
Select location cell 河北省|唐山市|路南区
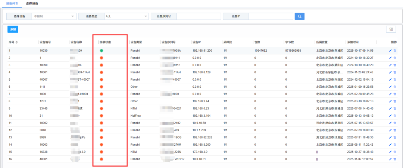tap(330, 123)
